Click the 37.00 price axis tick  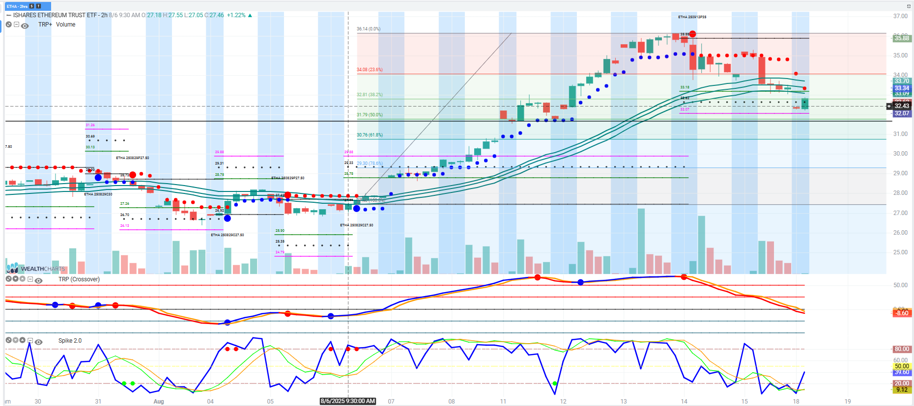[900, 16]
